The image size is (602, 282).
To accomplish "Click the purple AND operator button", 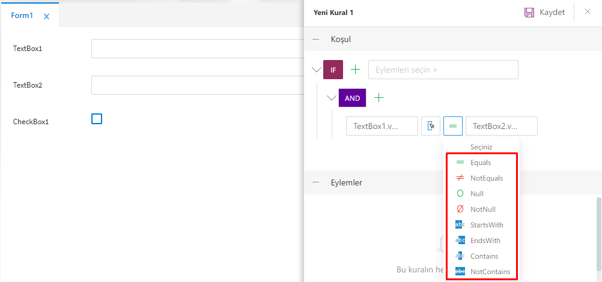I will coord(352,98).
